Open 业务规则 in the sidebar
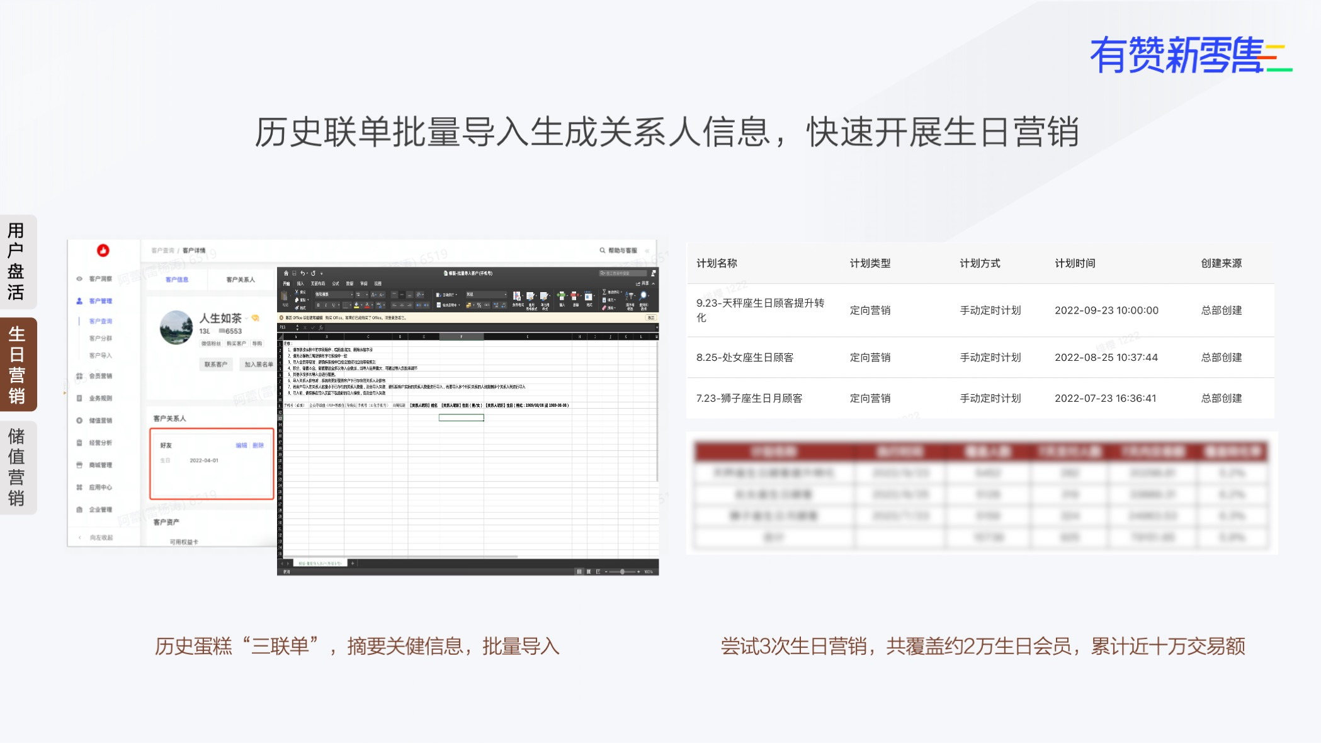Image resolution: width=1321 pixels, height=743 pixels. 94,398
